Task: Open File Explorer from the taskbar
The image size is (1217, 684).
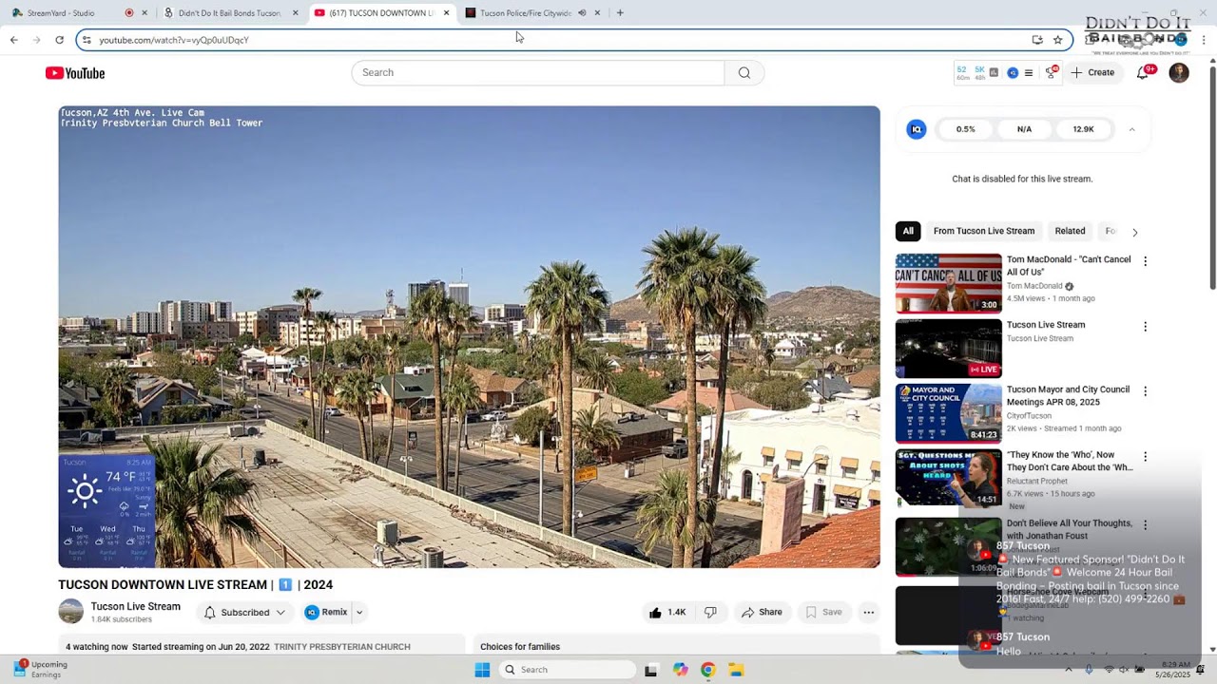Action: click(736, 670)
